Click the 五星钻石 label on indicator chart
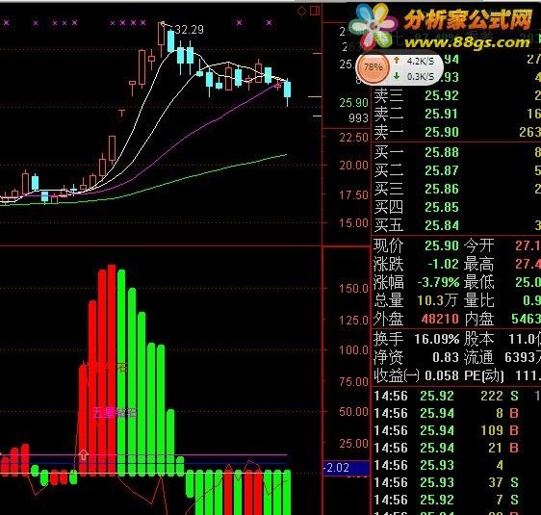The width and height of the screenshot is (541, 515). coord(115,413)
